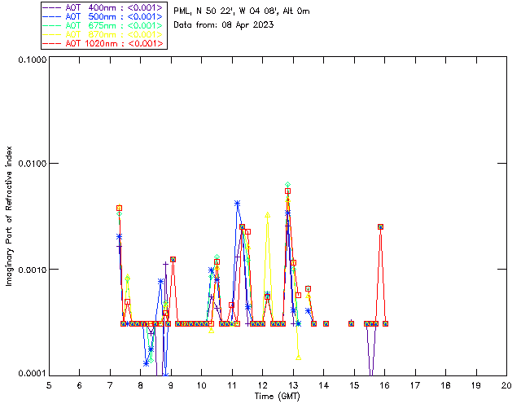
Task: Click the x-axis tick label 16
Action: tap(385, 385)
